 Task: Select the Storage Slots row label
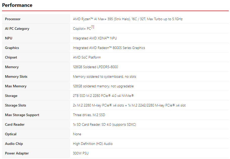15,105
